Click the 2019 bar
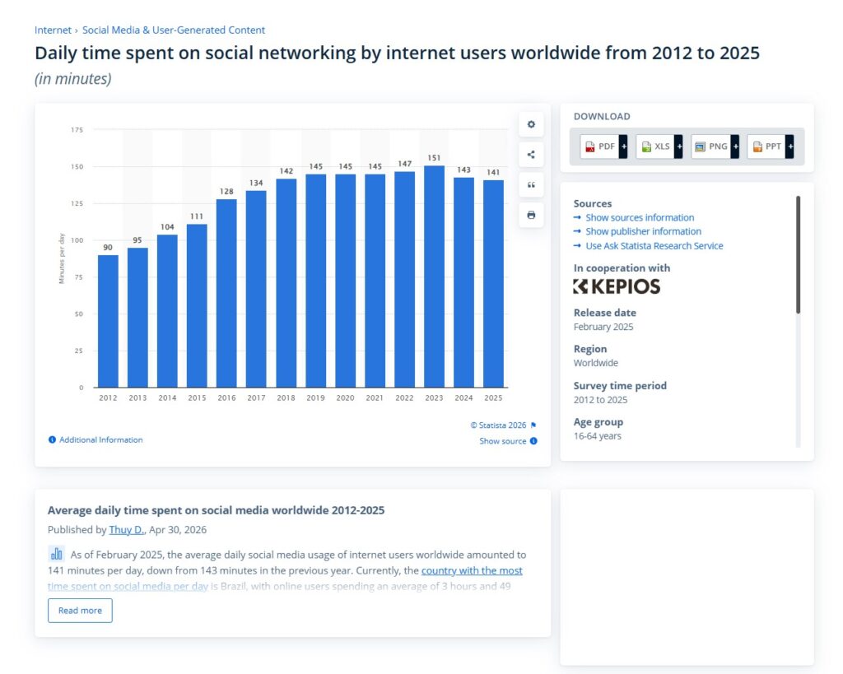The height and width of the screenshot is (674, 843). (x=315, y=281)
